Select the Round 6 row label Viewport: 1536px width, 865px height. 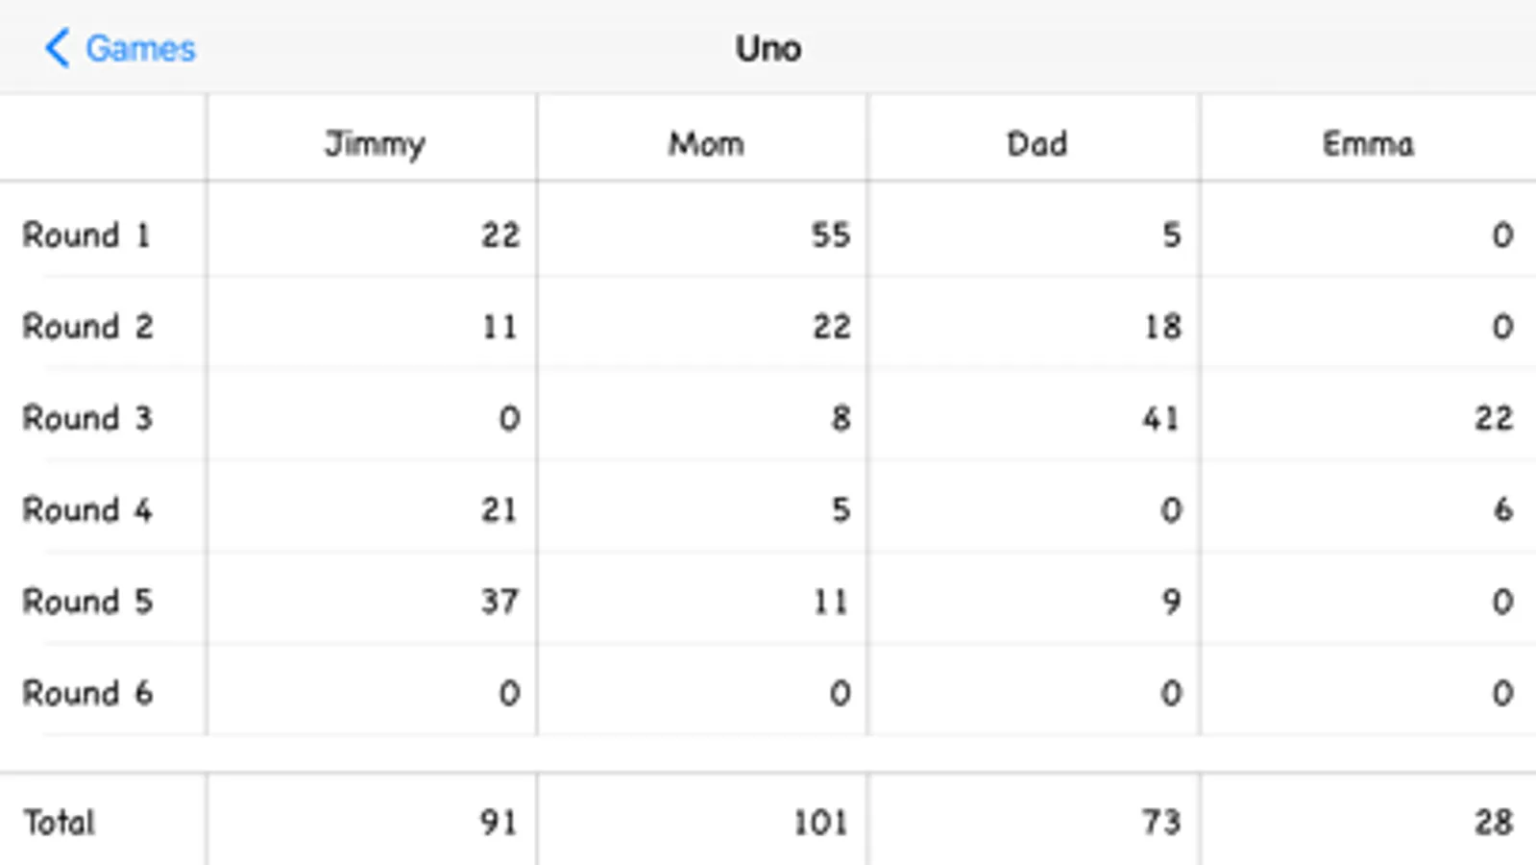click(x=86, y=693)
